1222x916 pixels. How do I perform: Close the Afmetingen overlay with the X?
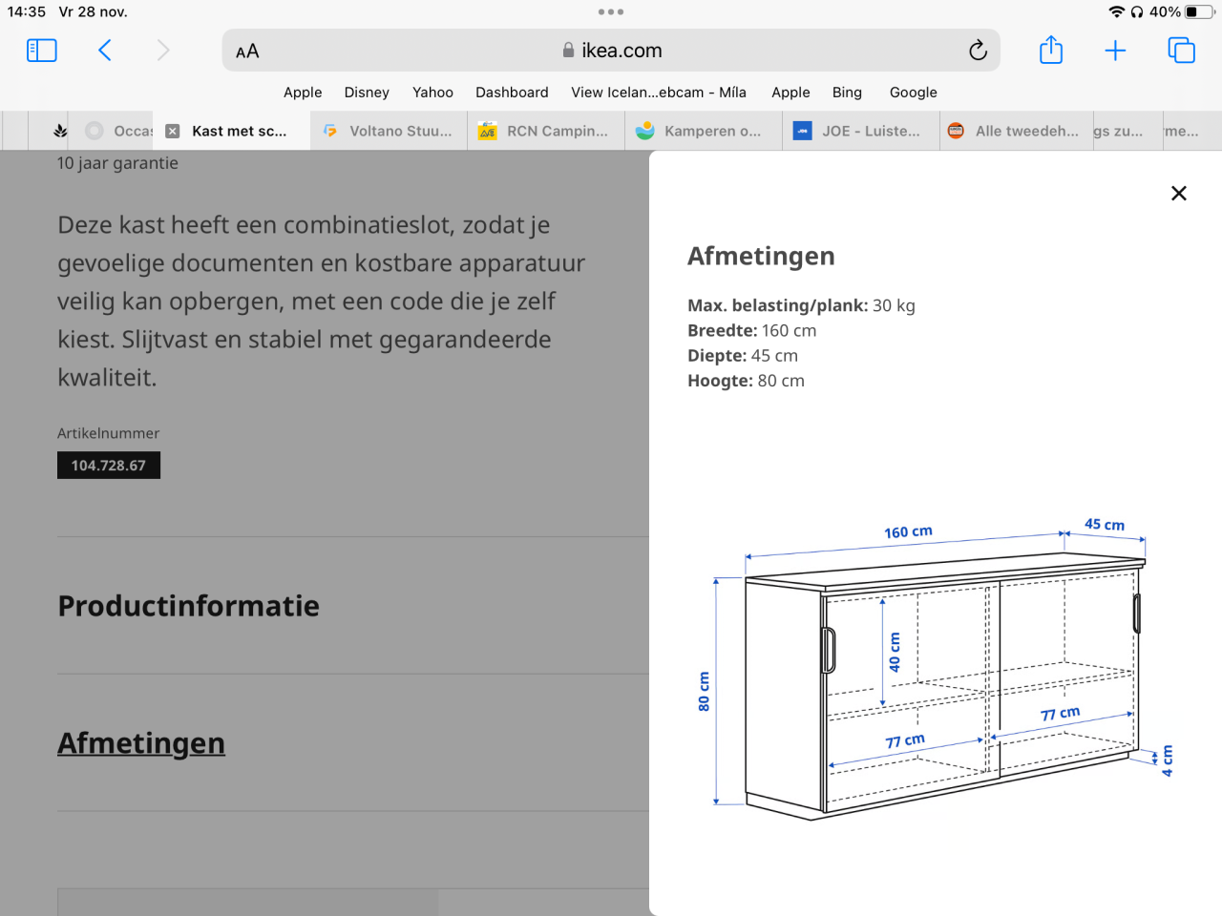tap(1178, 193)
